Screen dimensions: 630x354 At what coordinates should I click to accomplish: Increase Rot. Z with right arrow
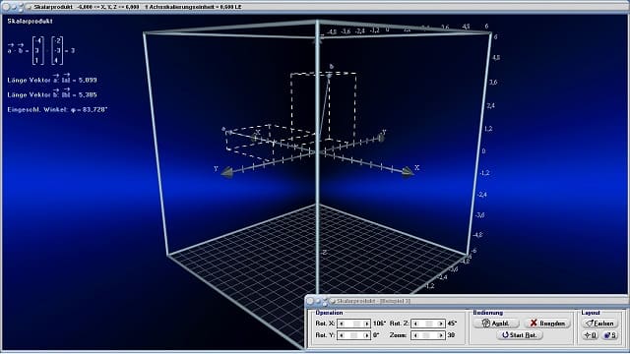[441, 324]
